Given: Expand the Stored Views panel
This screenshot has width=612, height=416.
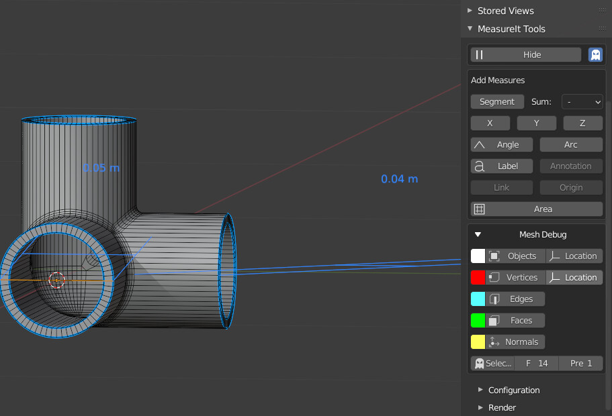Looking at the screenshot, I should point(505,11).
